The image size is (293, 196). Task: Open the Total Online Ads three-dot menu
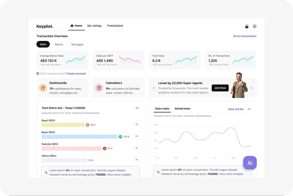click(137, 108)
